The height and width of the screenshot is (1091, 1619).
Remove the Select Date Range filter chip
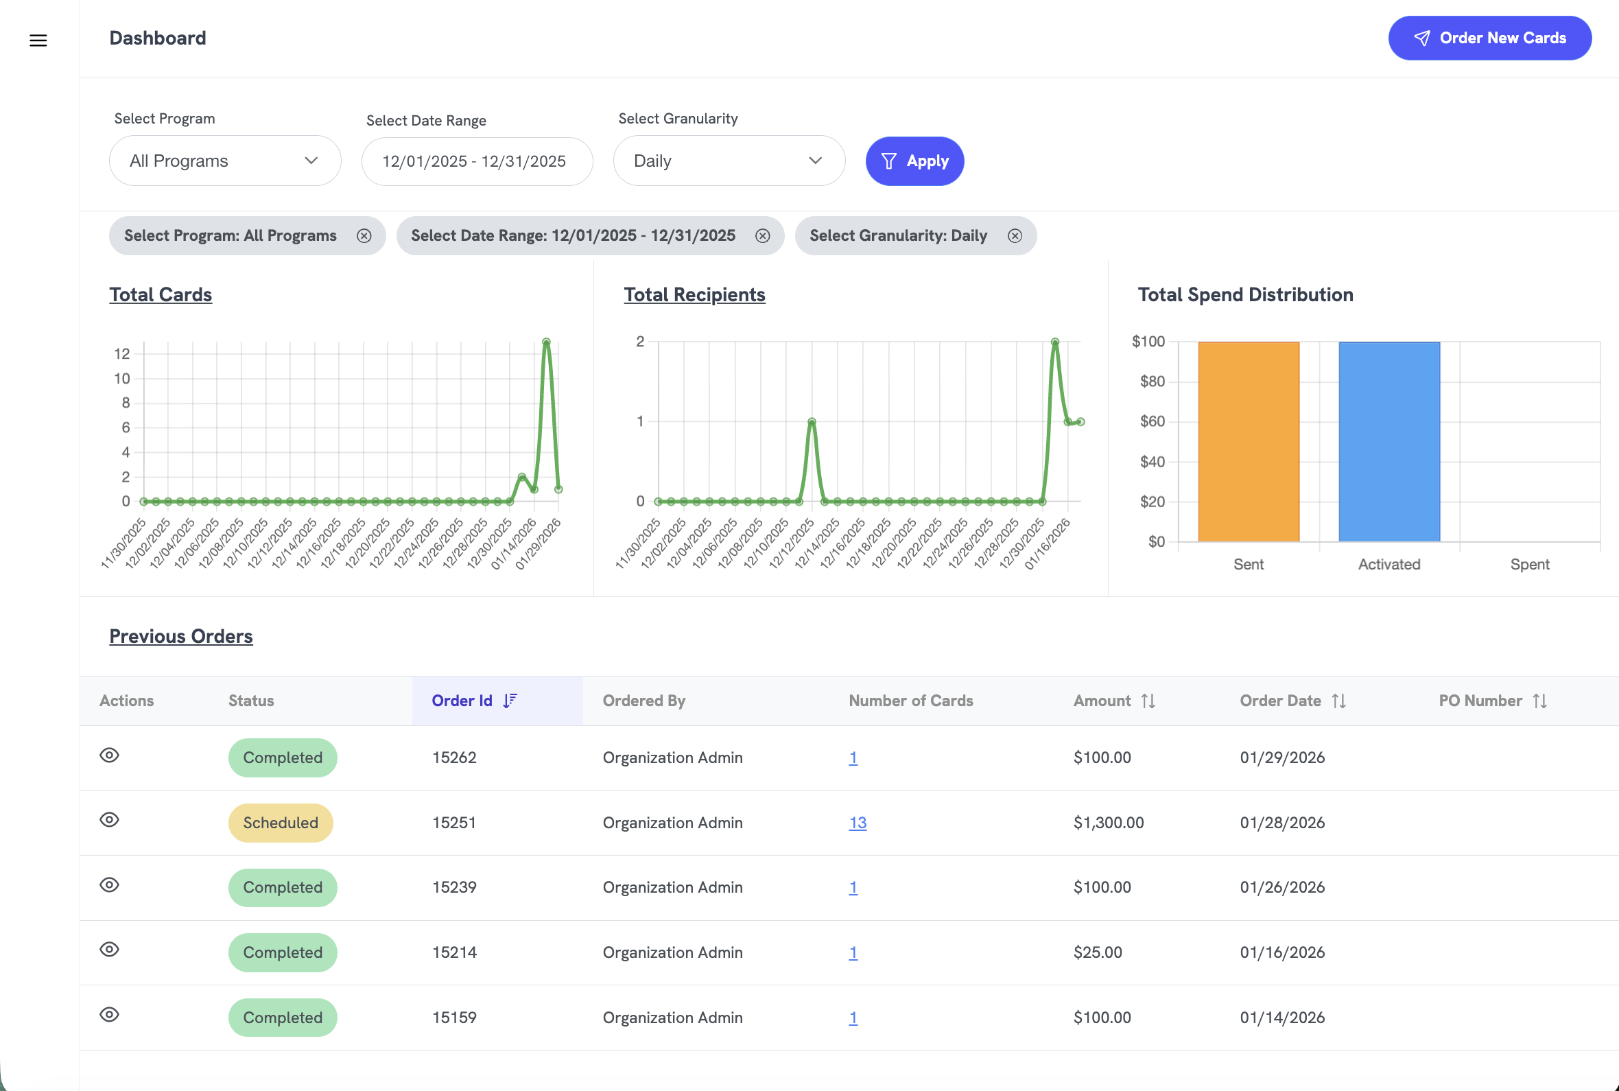(x=762, y=236)
